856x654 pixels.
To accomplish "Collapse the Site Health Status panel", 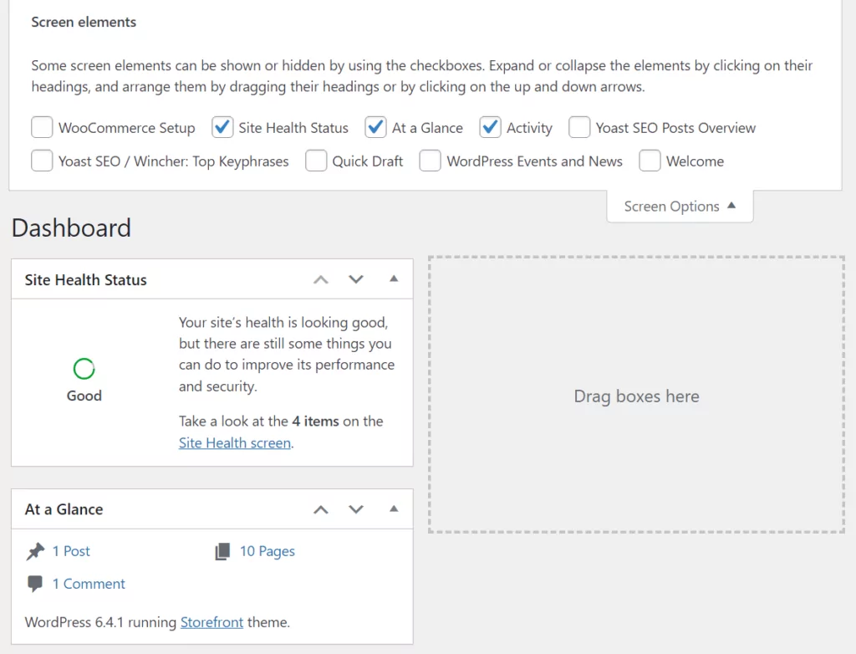I will click(394, 279).
